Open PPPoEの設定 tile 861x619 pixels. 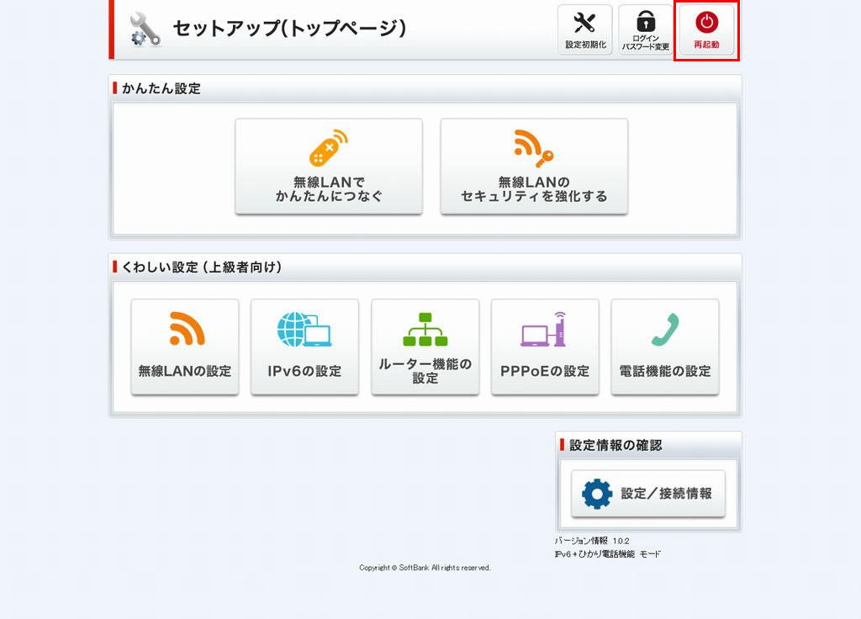545,347
